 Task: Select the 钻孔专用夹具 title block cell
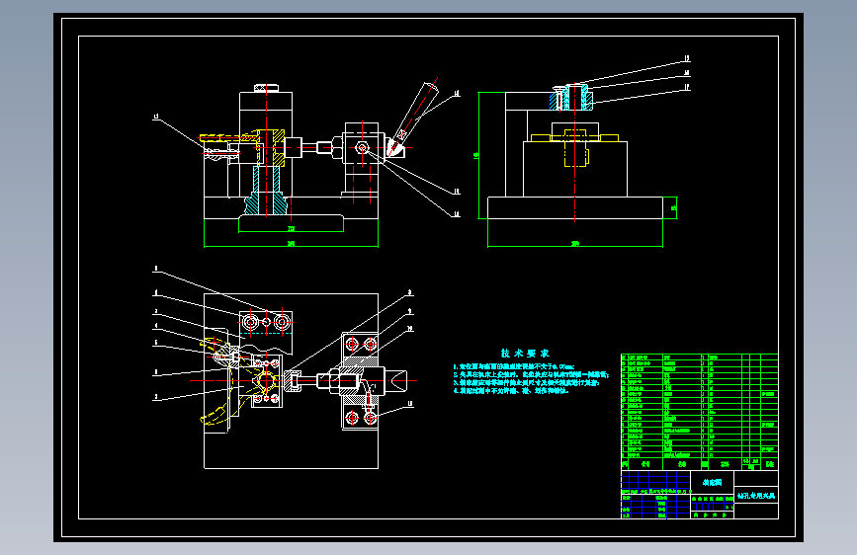click(756, 496)
